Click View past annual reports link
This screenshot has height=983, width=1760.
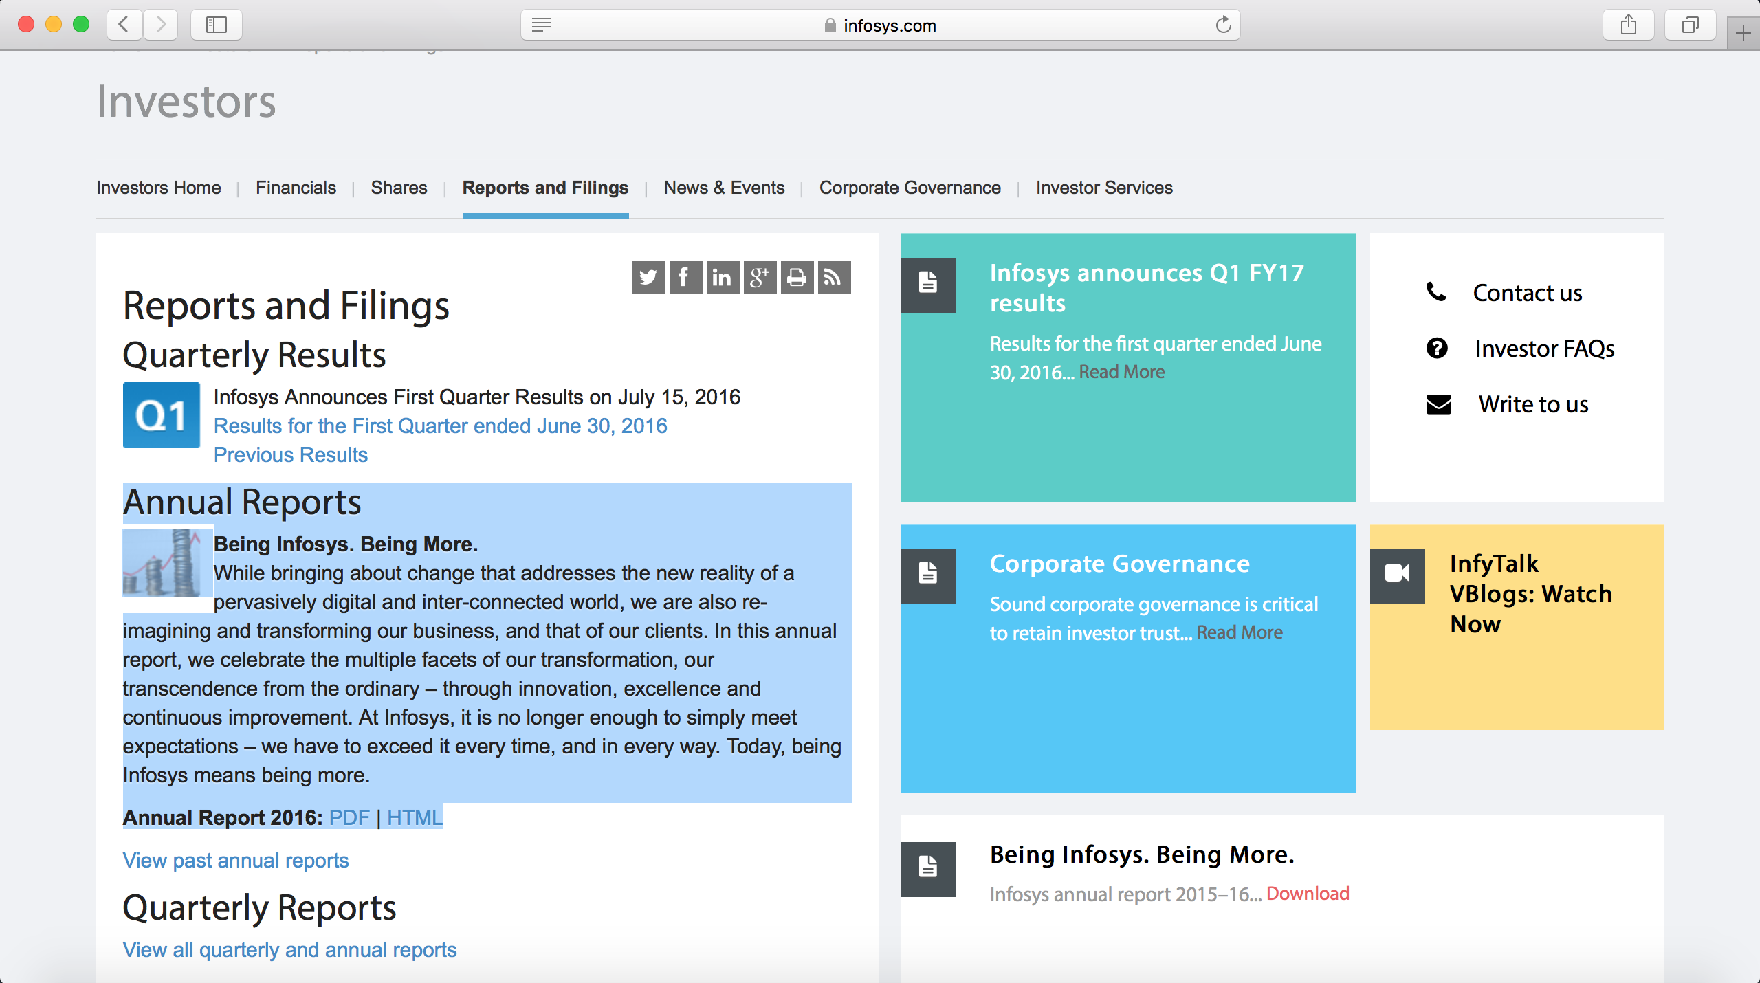click(233, 861)
